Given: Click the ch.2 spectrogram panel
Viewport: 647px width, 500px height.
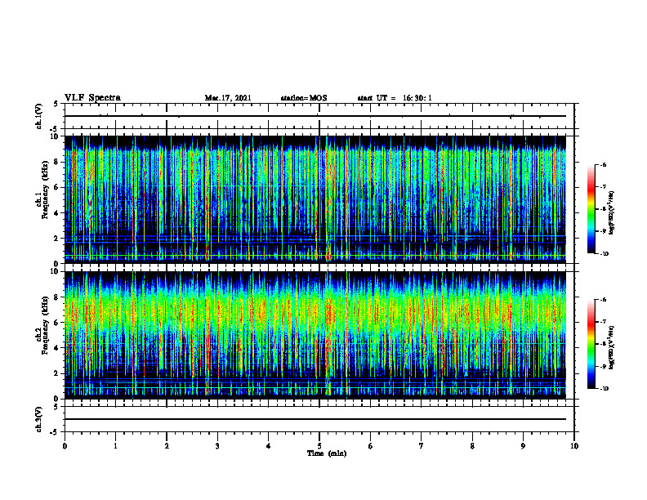Looking at the screenshot, I should (315, 335).
